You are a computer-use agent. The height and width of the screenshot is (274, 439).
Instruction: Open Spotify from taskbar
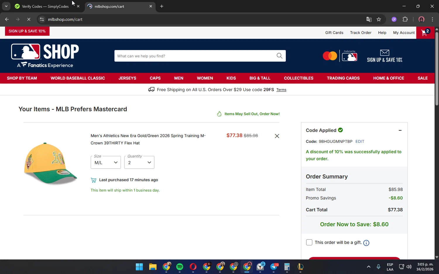(x=180, y=267)
